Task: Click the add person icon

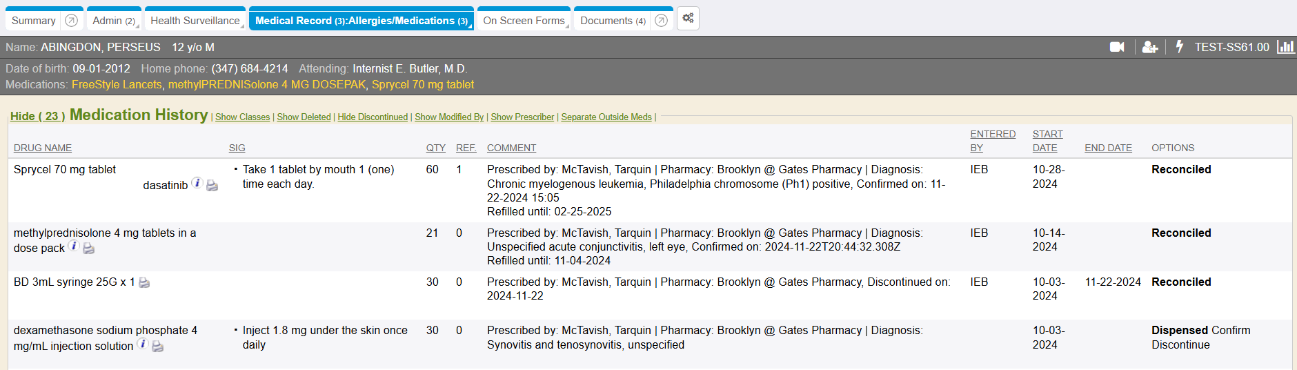Action: [x=1149, y=47]
